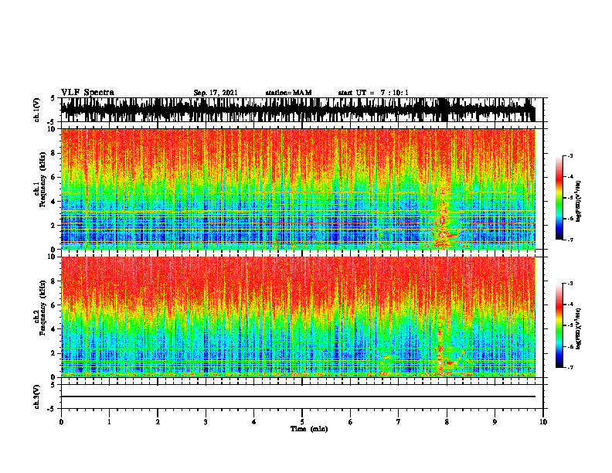
Task: Click the flat ch.3 voltage trace line
Action: tap(298, 396)
